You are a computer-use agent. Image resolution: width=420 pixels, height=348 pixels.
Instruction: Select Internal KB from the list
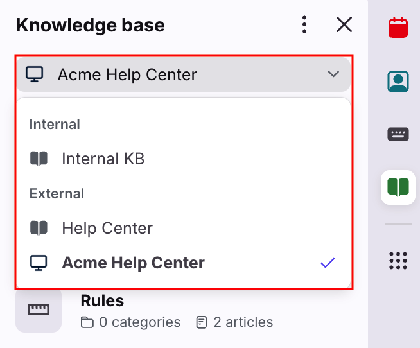point(103,159)
